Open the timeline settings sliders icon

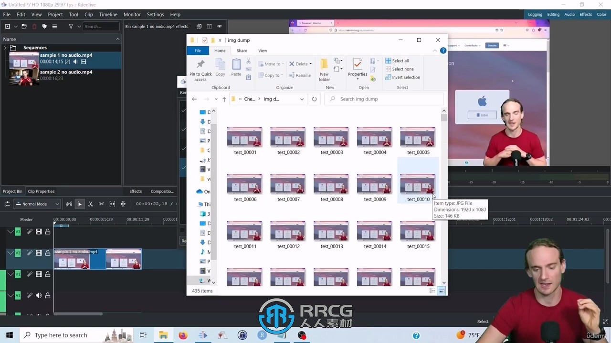pos(7,204)
